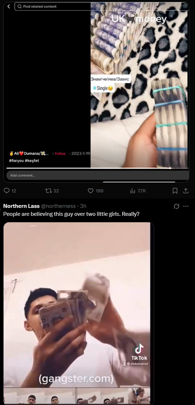View post analytics bar chart icon
The image size is (195, 405).
pyautogui.click(x=133, y=191)
